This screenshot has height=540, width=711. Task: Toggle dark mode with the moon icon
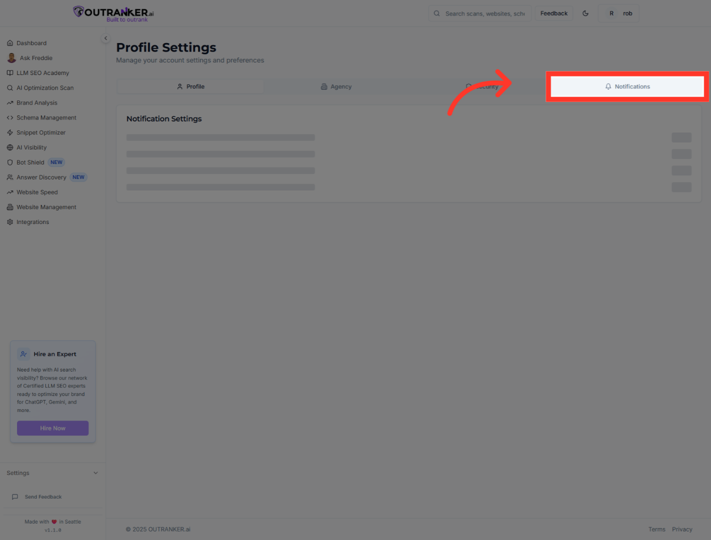(585, 13)
